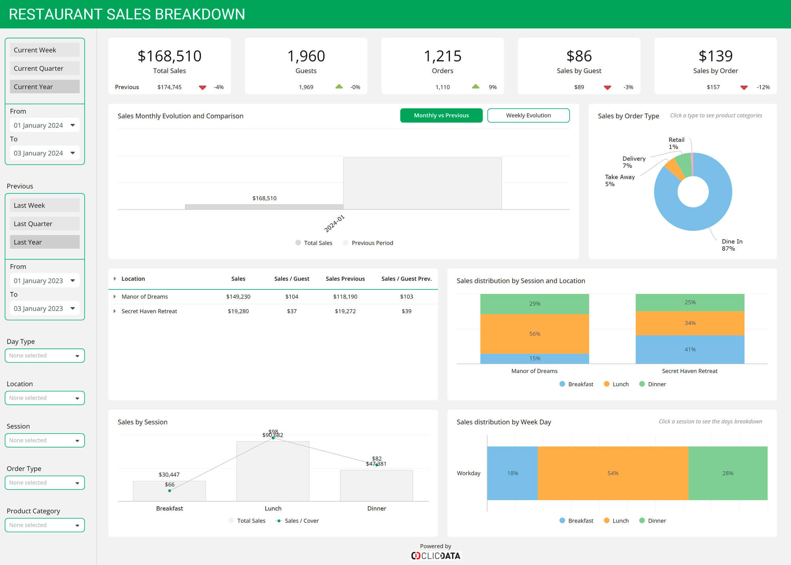
Task: Toggle the Breakfast legend in session distribution chart
Action: 581,384
